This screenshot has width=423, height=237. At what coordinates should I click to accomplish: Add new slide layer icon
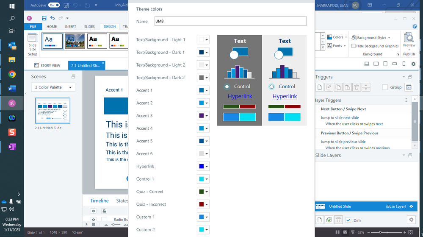click(x=320, y=220)
